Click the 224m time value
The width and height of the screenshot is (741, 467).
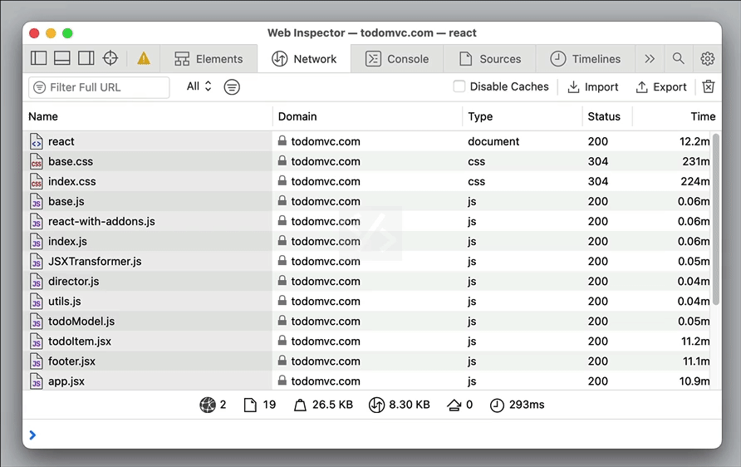point(695,181)
